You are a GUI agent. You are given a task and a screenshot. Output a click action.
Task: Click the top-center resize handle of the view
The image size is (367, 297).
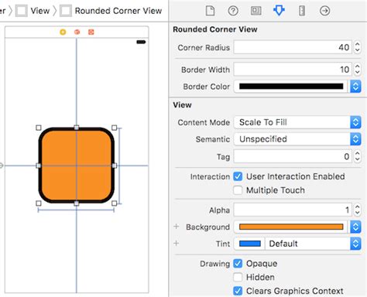[77, 128]
